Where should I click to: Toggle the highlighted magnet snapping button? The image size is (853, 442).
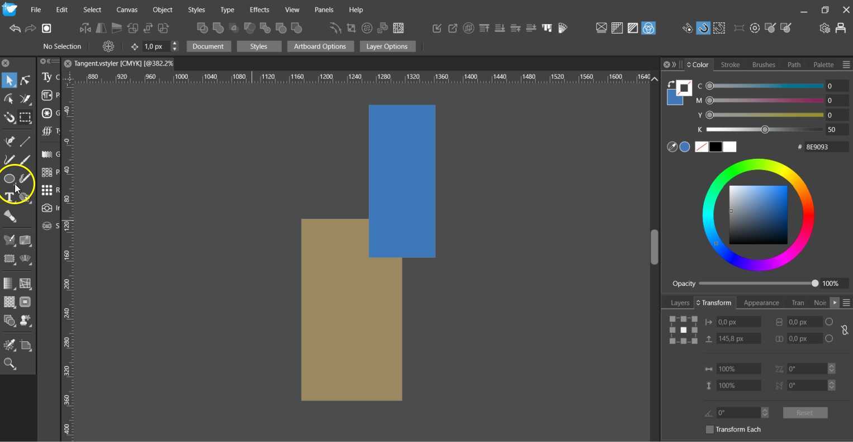[703, 28]
